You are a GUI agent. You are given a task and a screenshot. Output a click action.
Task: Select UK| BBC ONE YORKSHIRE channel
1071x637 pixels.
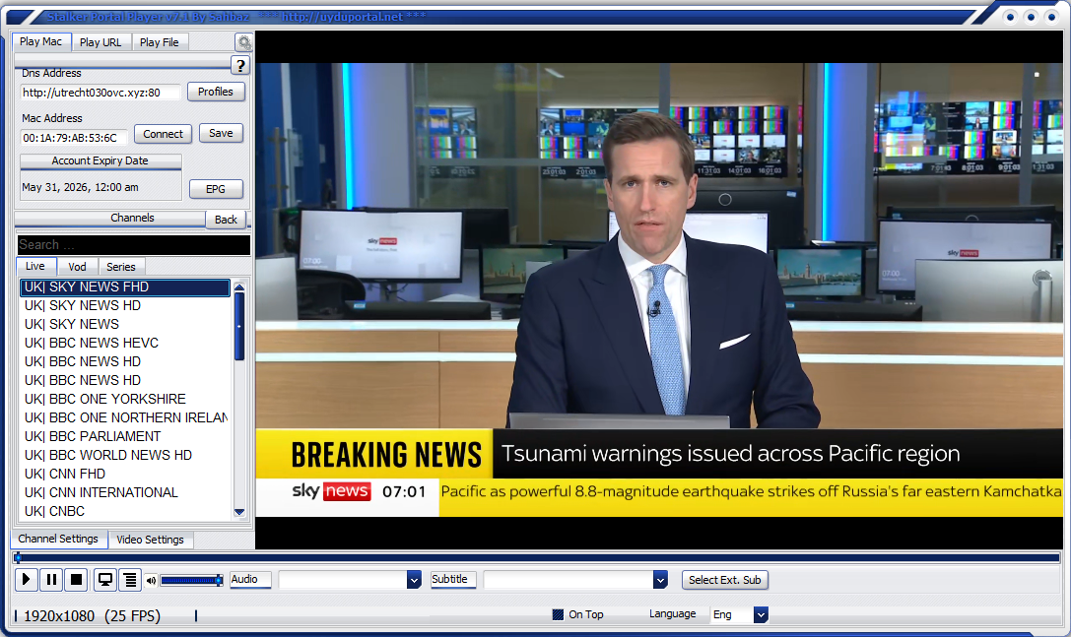pyautogui.click(x=125, y=399)
